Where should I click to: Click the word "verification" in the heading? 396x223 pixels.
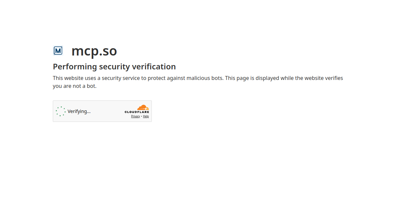pyautogui.click(x=154, y=66)
